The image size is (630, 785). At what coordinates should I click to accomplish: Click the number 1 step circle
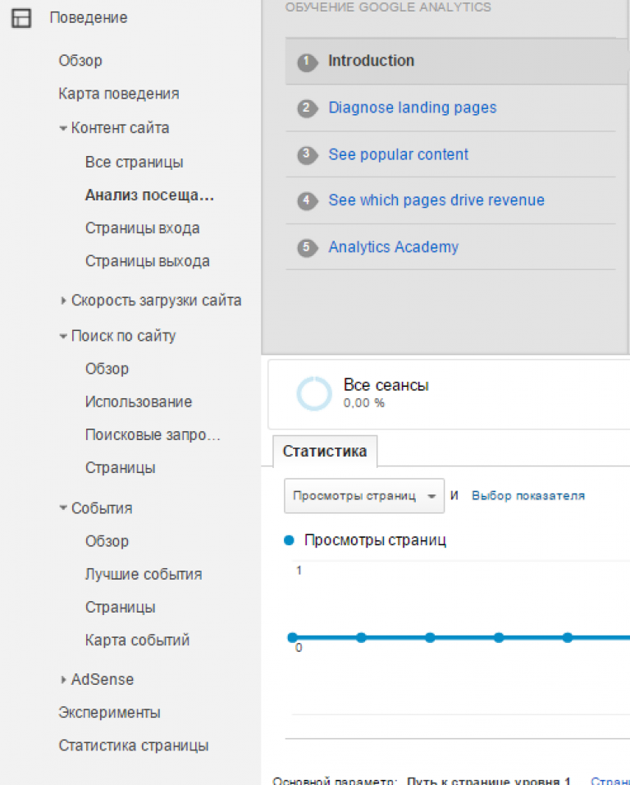tap(308, 62)
